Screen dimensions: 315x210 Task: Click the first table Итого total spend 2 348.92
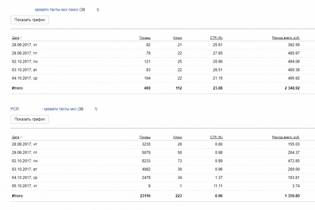(292, 88)
